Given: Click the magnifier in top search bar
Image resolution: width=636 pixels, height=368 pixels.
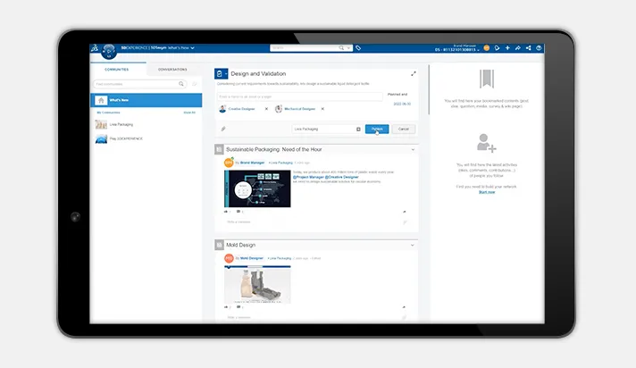Looking at the screenshot, I should coord(341,48).
